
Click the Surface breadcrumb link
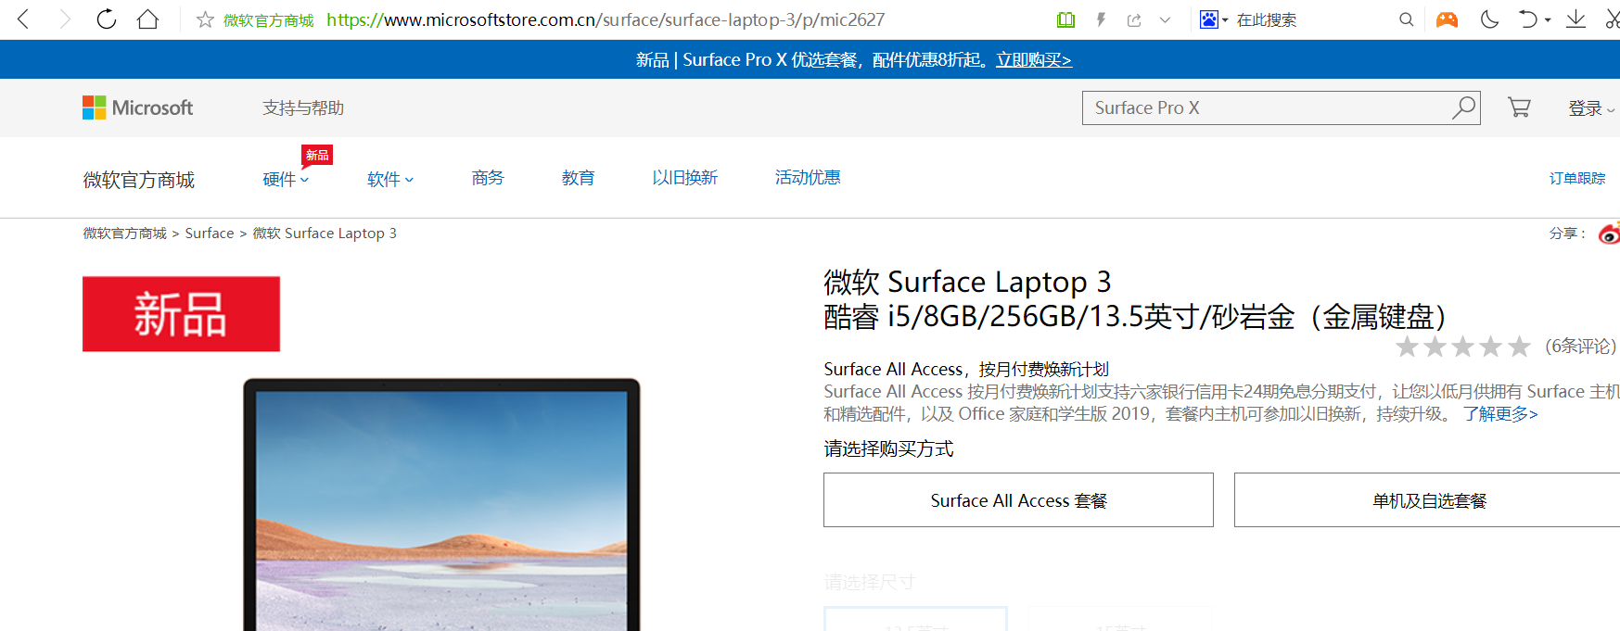point(210,233)
